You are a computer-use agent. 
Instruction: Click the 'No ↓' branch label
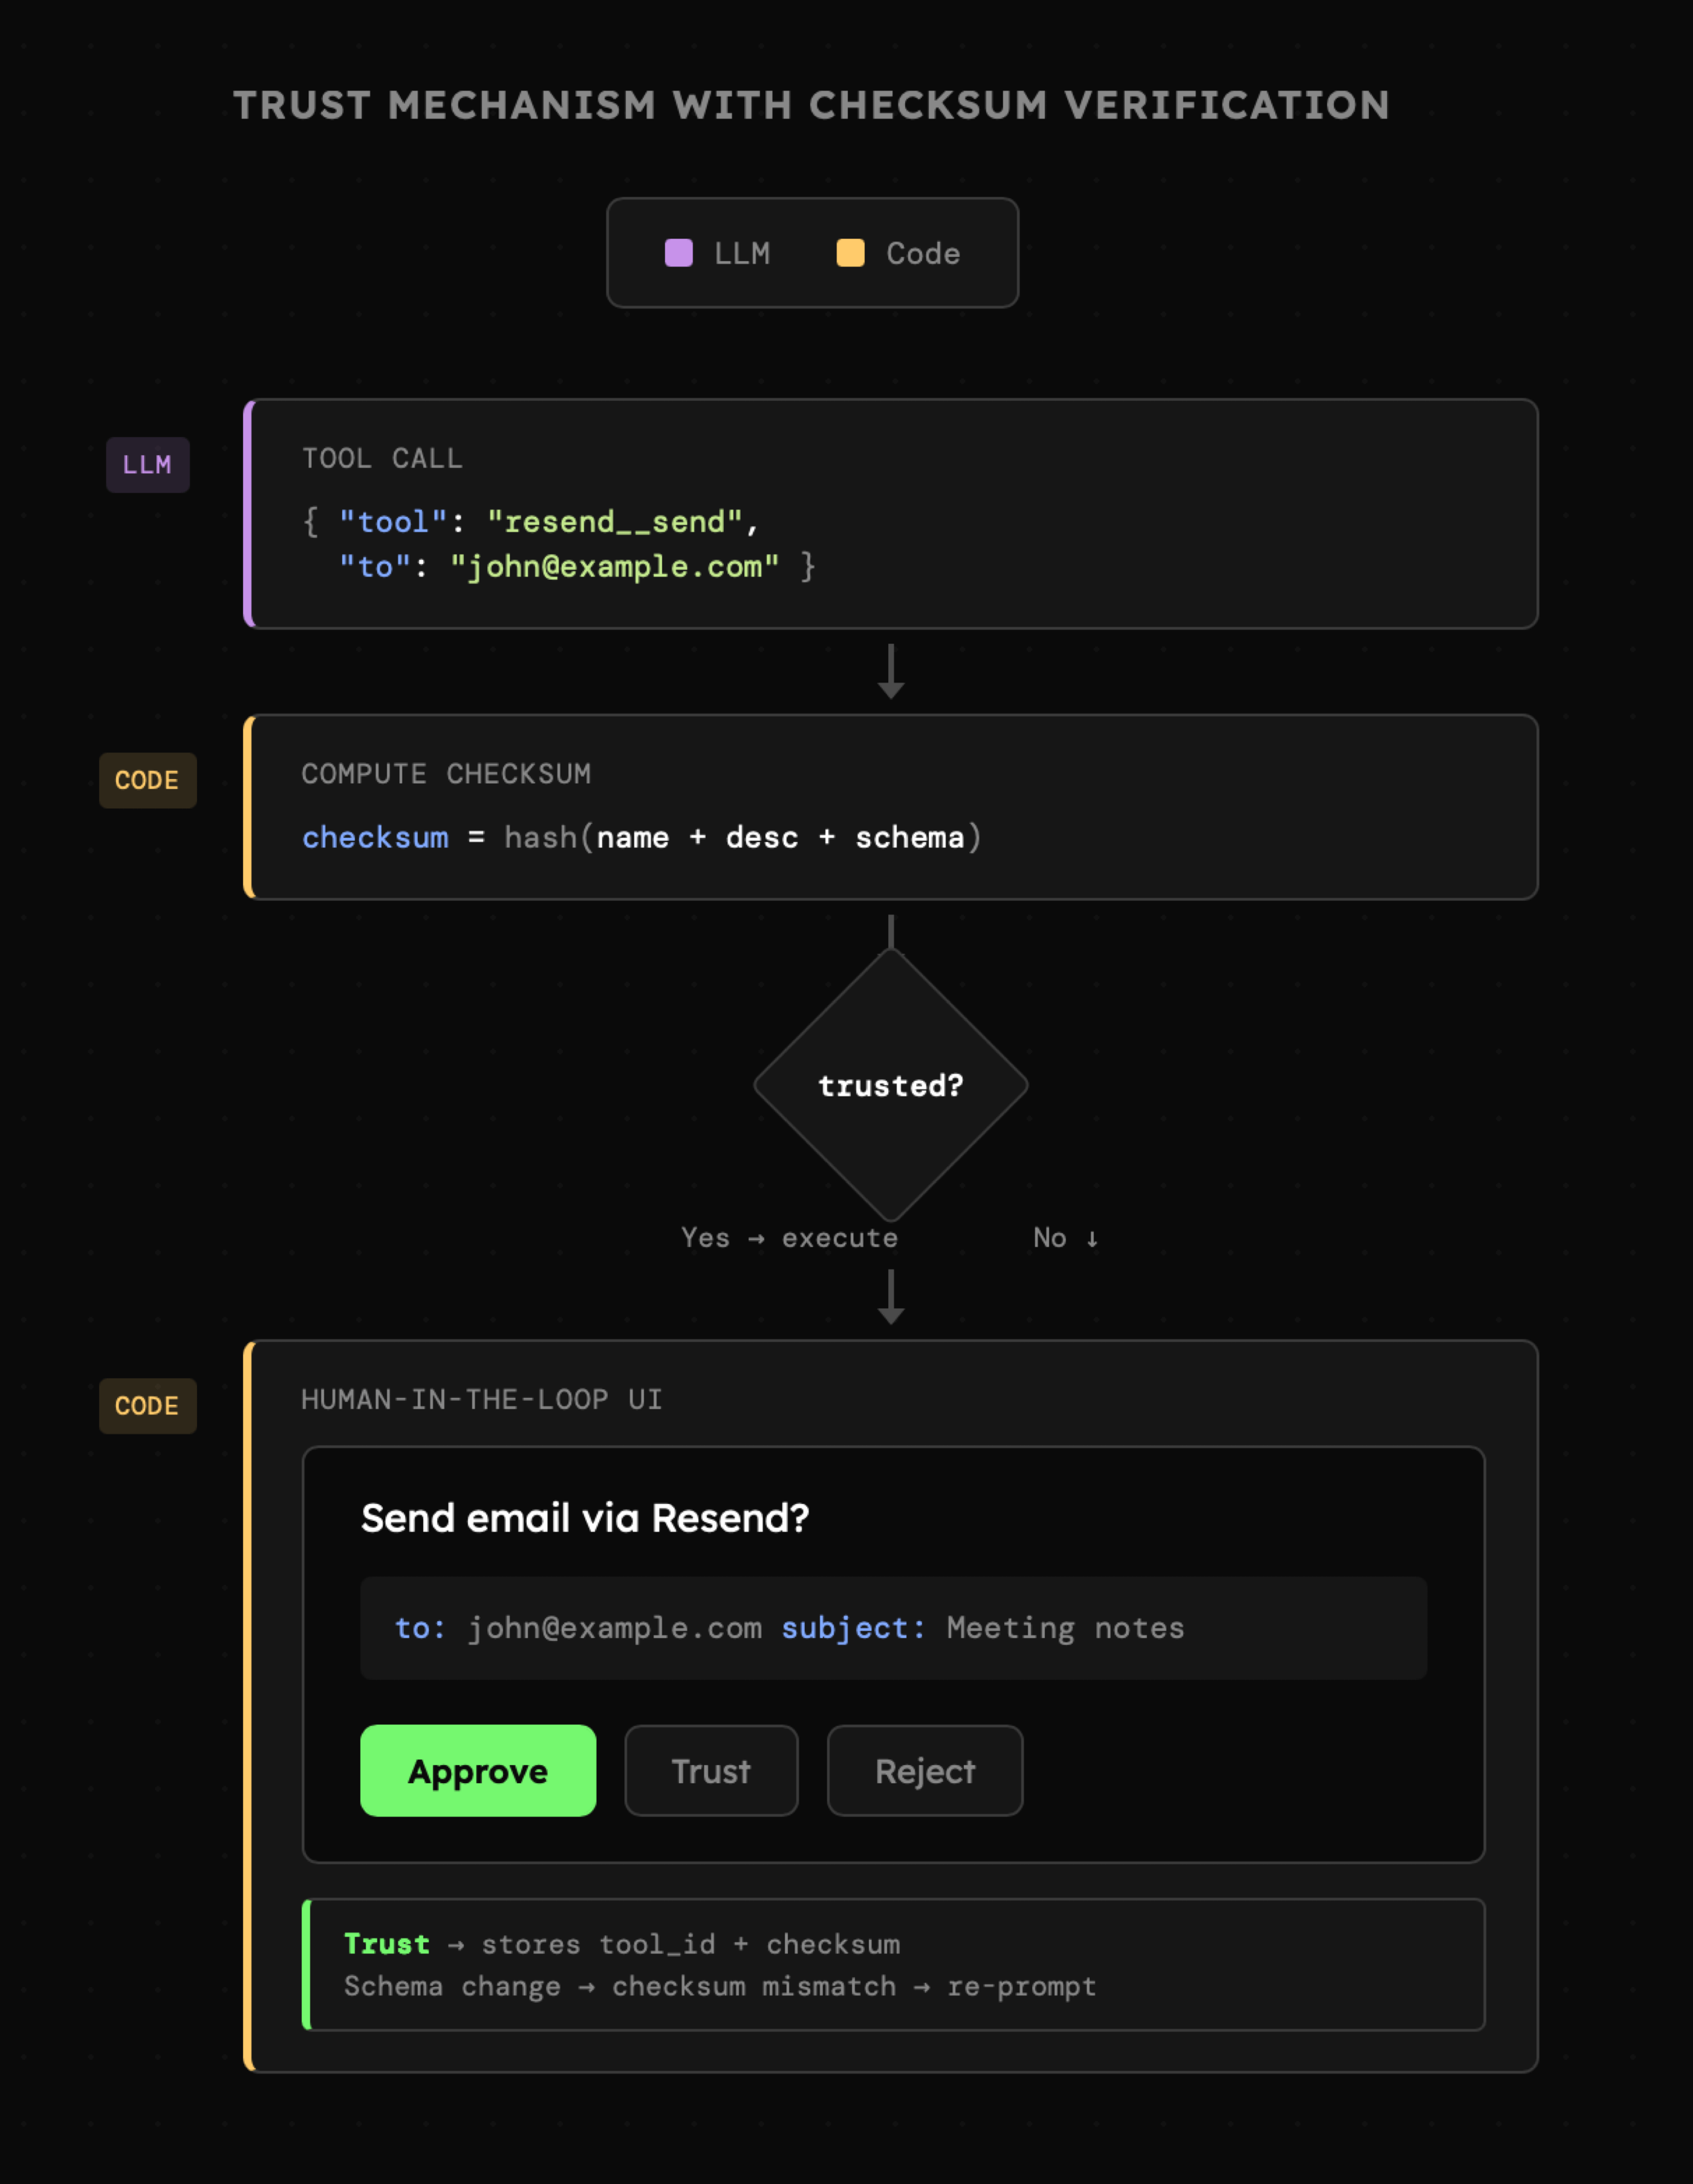pos(1065,1238)
